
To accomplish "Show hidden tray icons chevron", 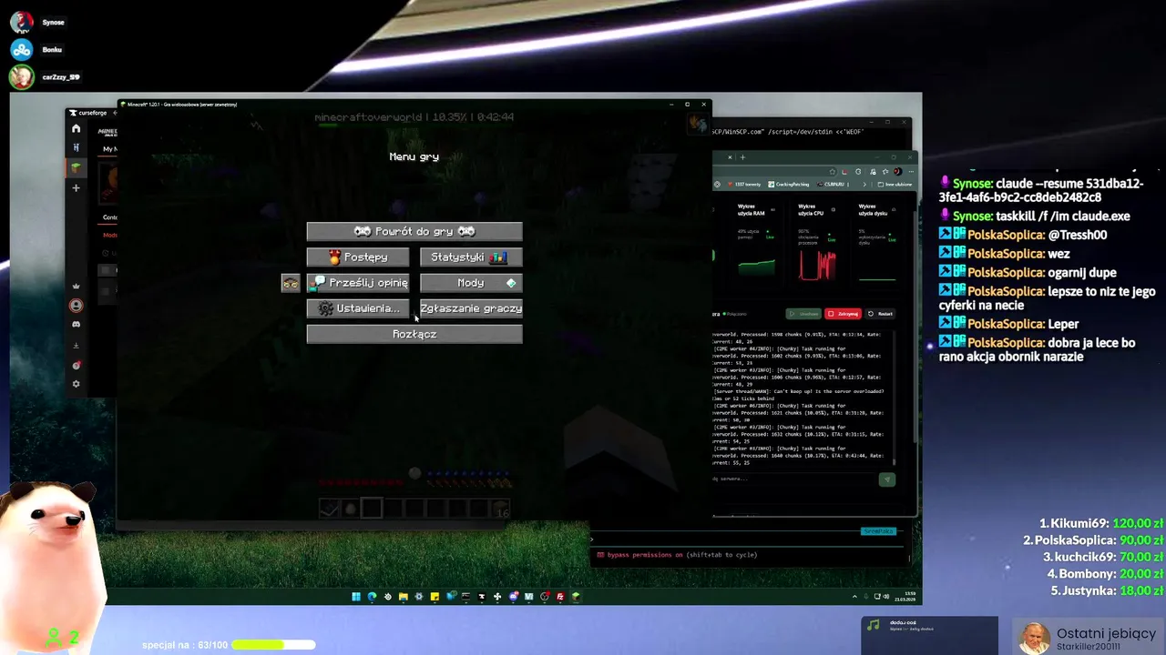I will click(854, 597).
